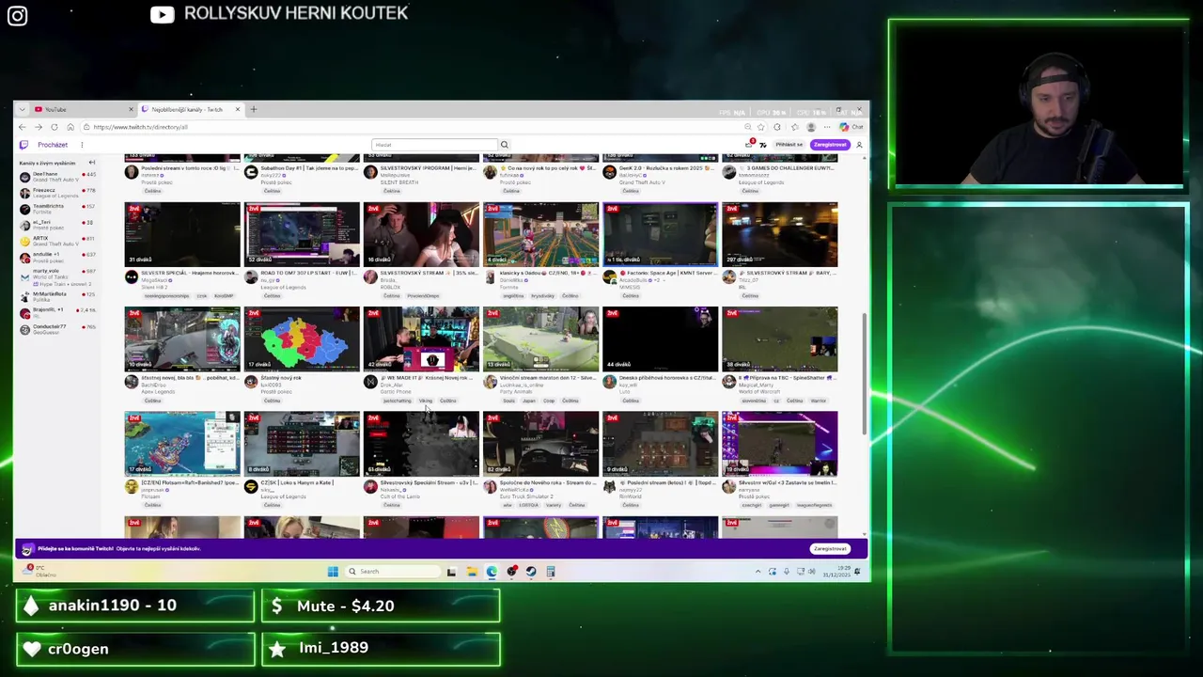Open the Factorio: Space Age stream thumbnail

(660, 234)
